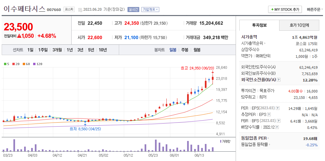Click the purple 120-day moving average legend
This screenshot has height=161, width=325.
[x=37, y=64]
